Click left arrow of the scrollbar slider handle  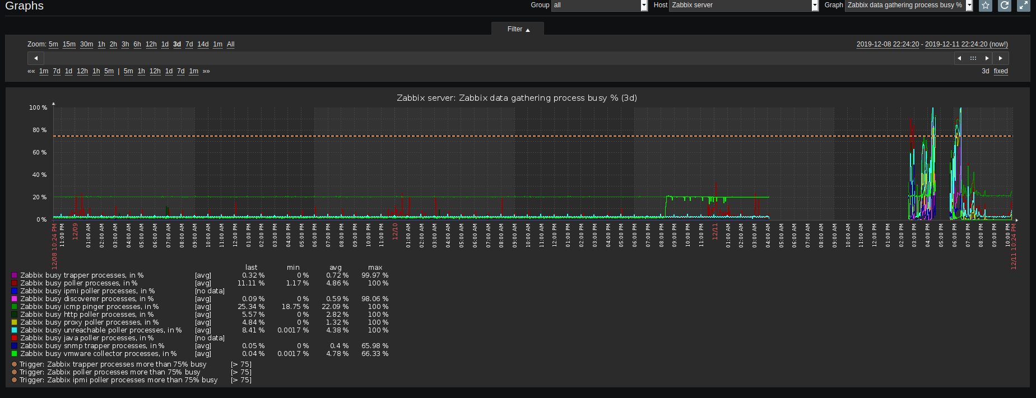(x=959, y=58)
